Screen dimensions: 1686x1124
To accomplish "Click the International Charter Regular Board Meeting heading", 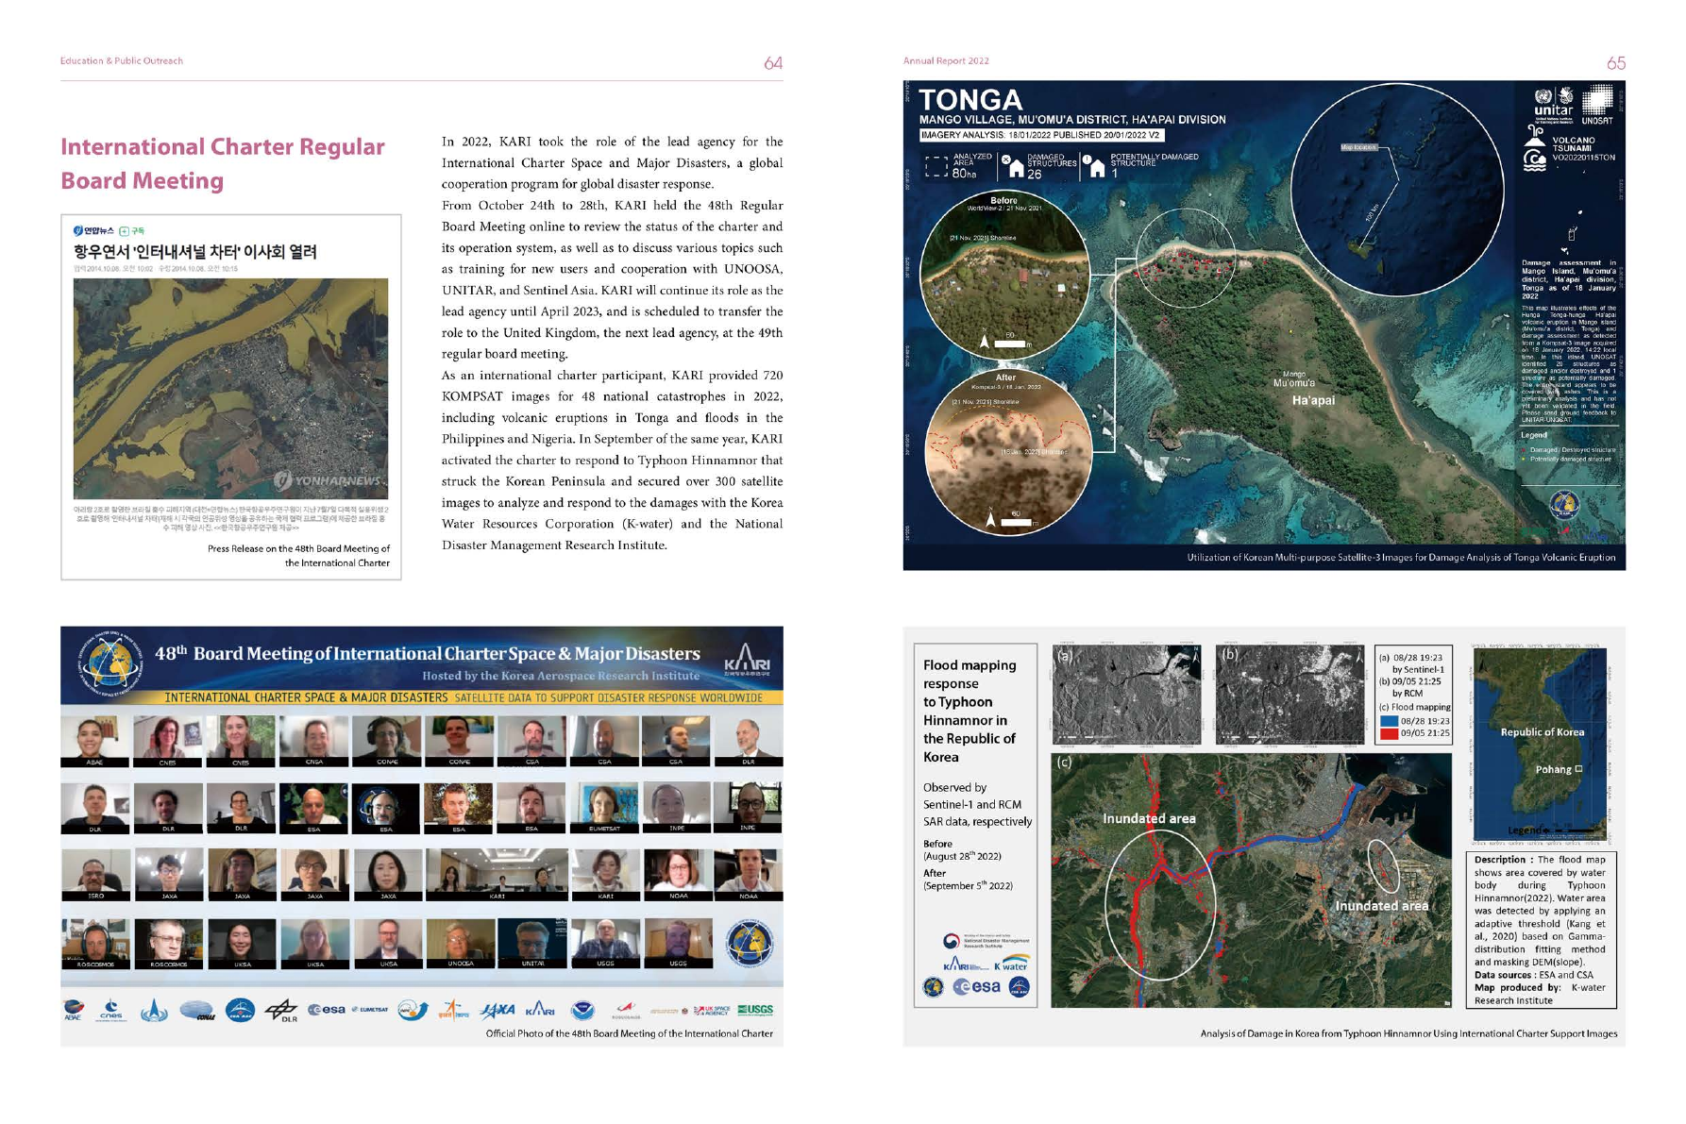I will (x=223, y=163).
